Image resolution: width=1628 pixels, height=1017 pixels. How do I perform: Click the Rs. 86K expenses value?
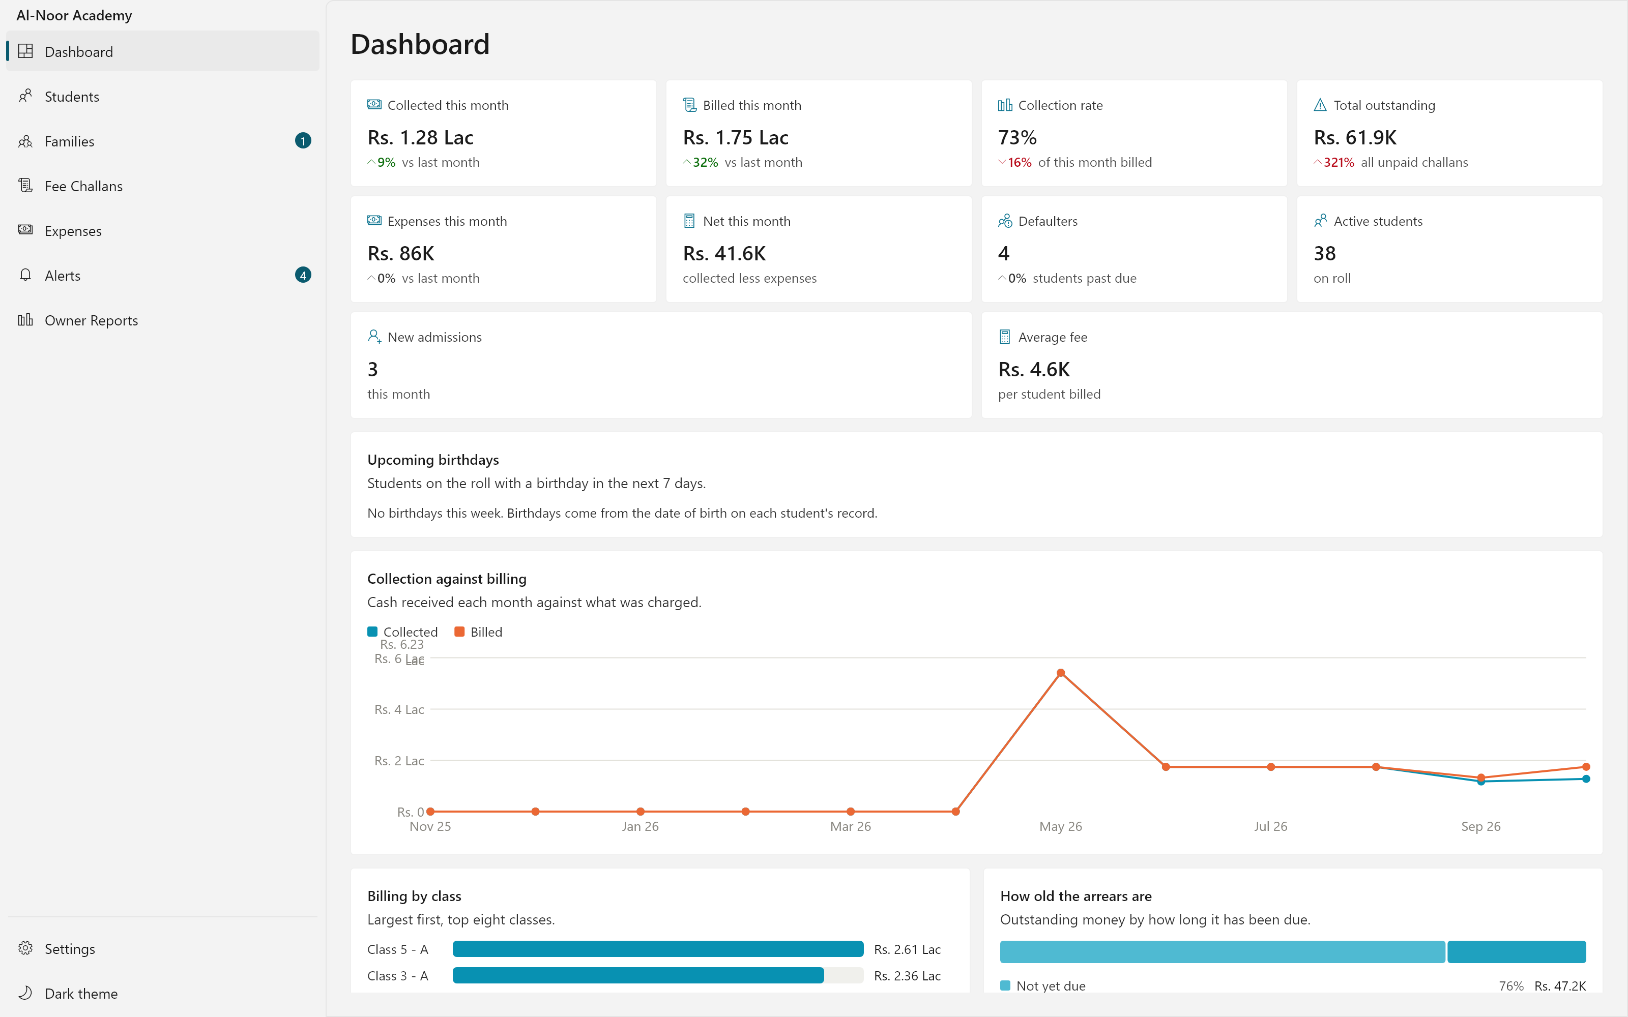(401, 253)
